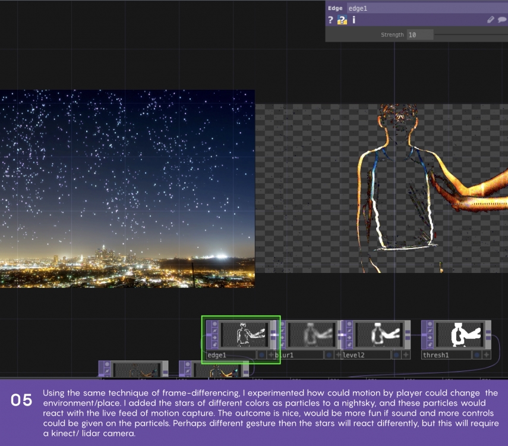
Task: Toggle the blue display flag on thresh1
Action: pyautogui.click(x=477, y=354)
